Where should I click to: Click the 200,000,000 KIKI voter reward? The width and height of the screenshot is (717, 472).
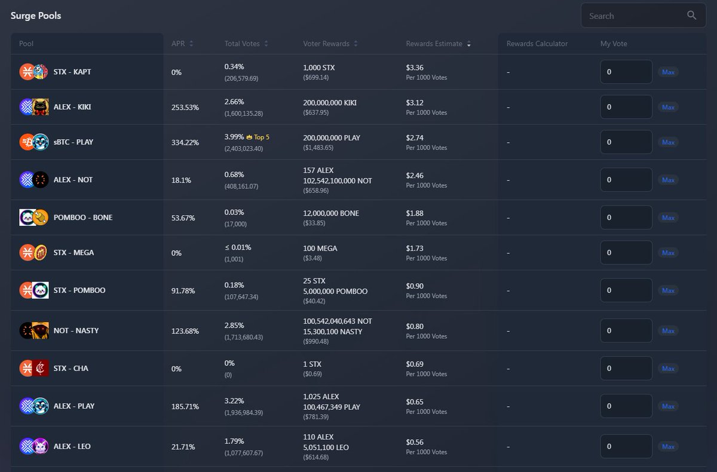[x=330, y=102]
